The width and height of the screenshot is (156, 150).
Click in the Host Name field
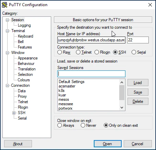(x=91, y=40)
